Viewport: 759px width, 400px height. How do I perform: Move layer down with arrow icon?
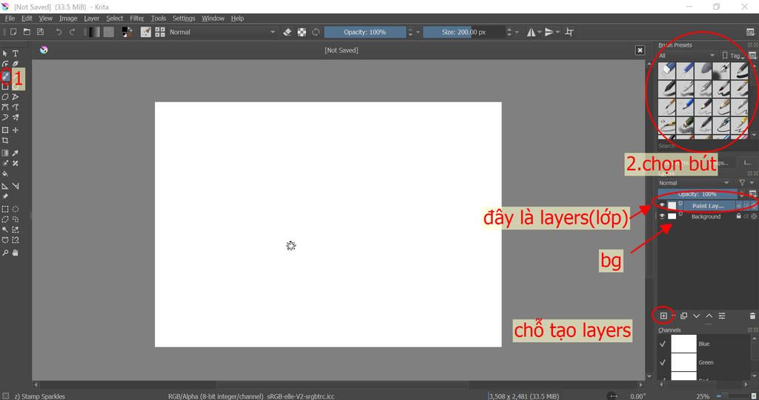[697, 316]
